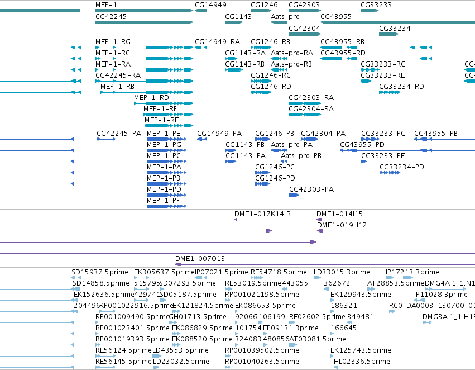Select protein MEP-1-PF
The width and height of the screenshot is (475, 370).
pyautogui.click(x=167, y=206)
